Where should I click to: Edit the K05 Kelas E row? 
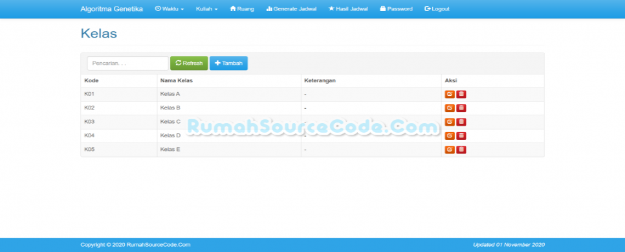450,150
